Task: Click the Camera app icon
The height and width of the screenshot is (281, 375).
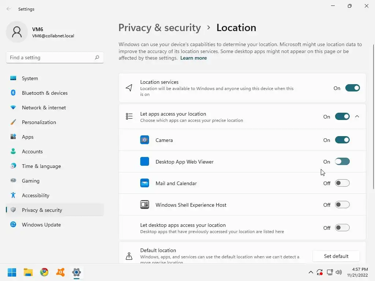Action: click(x=145, y=140)
